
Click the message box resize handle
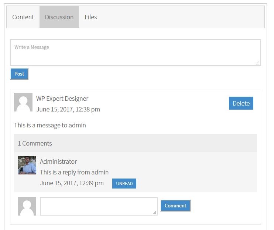click(x=258, y=63)
